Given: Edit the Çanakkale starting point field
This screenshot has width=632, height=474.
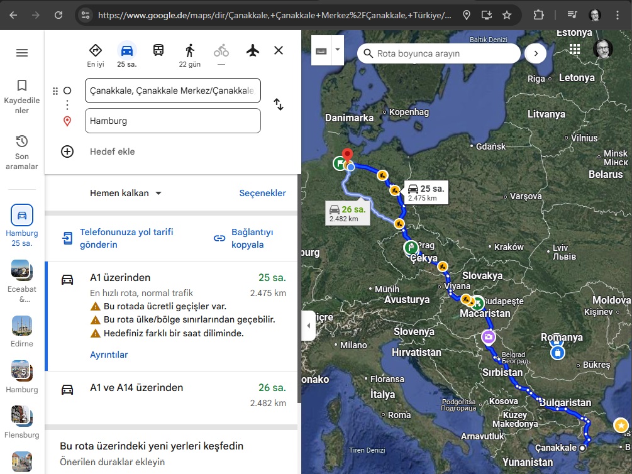Looking at the screenshot, I should pyautogui.click(x=173, y=91).
